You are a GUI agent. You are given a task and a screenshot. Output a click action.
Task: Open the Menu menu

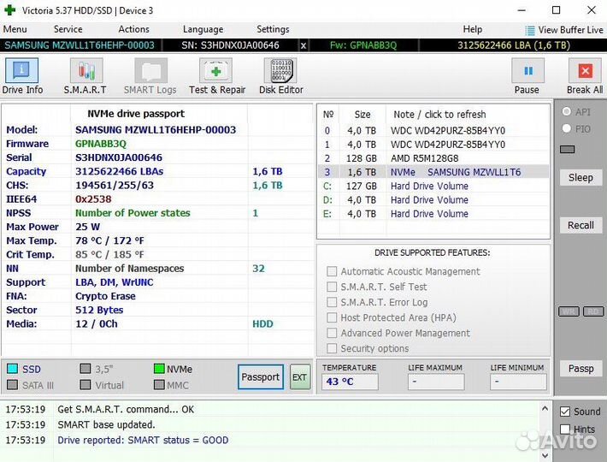click(x=15, y=29)
